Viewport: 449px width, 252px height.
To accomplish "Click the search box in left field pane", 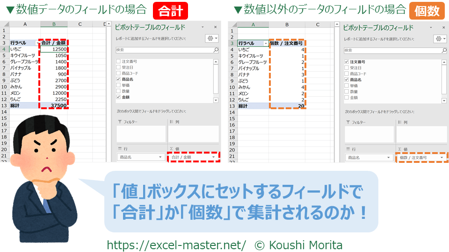I will [164, 49].
